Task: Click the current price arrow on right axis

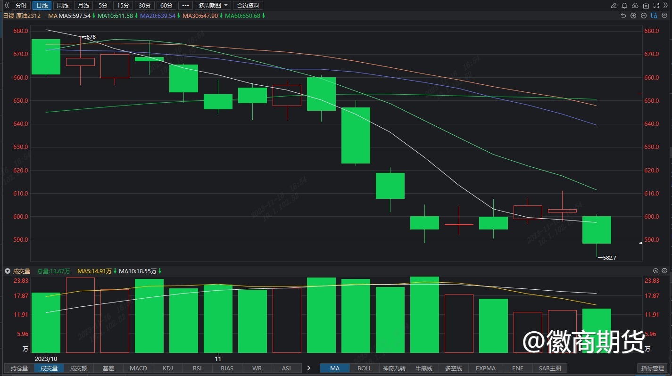Action: 640,243
